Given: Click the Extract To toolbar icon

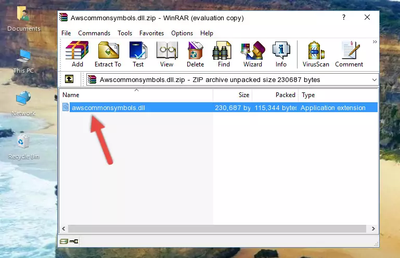Looking at the screenshot, I should (x=108, y=54).
